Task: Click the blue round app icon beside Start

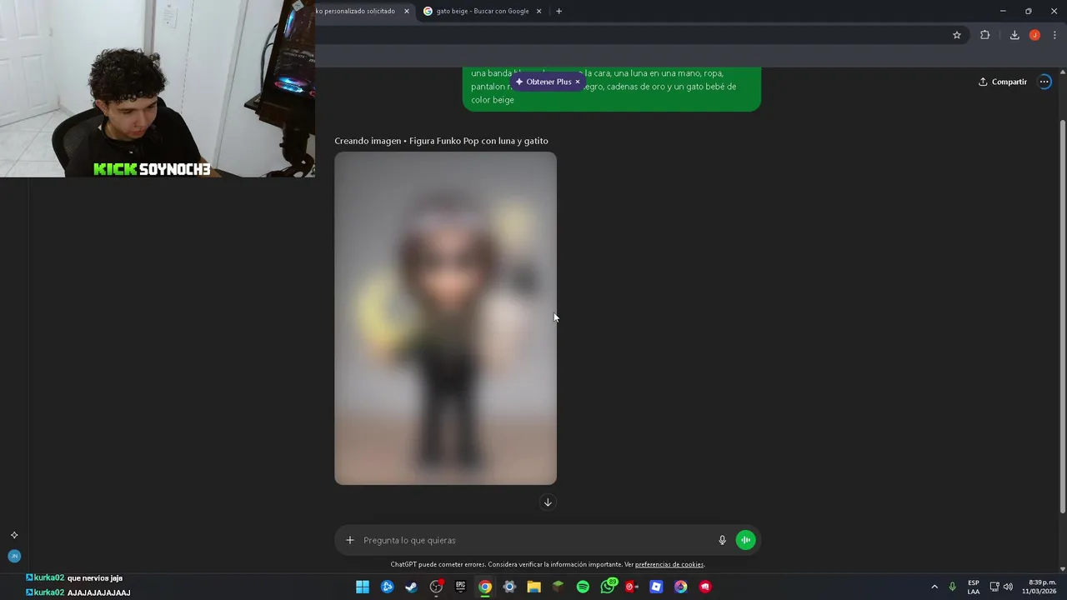Action: (387, 587)
